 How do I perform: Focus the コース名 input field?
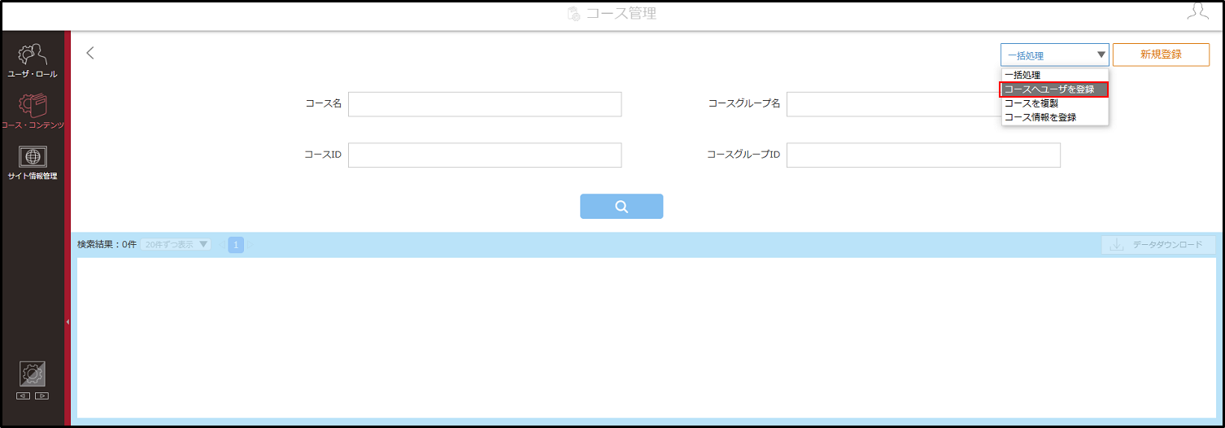pyautogui.click(x=485, y=104)
